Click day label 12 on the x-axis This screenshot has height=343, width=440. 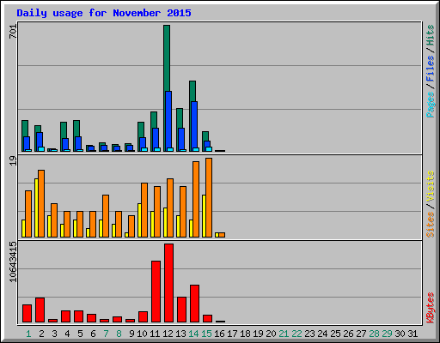click(x=168, y=334)
